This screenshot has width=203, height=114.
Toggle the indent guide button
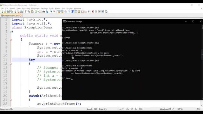73,11
